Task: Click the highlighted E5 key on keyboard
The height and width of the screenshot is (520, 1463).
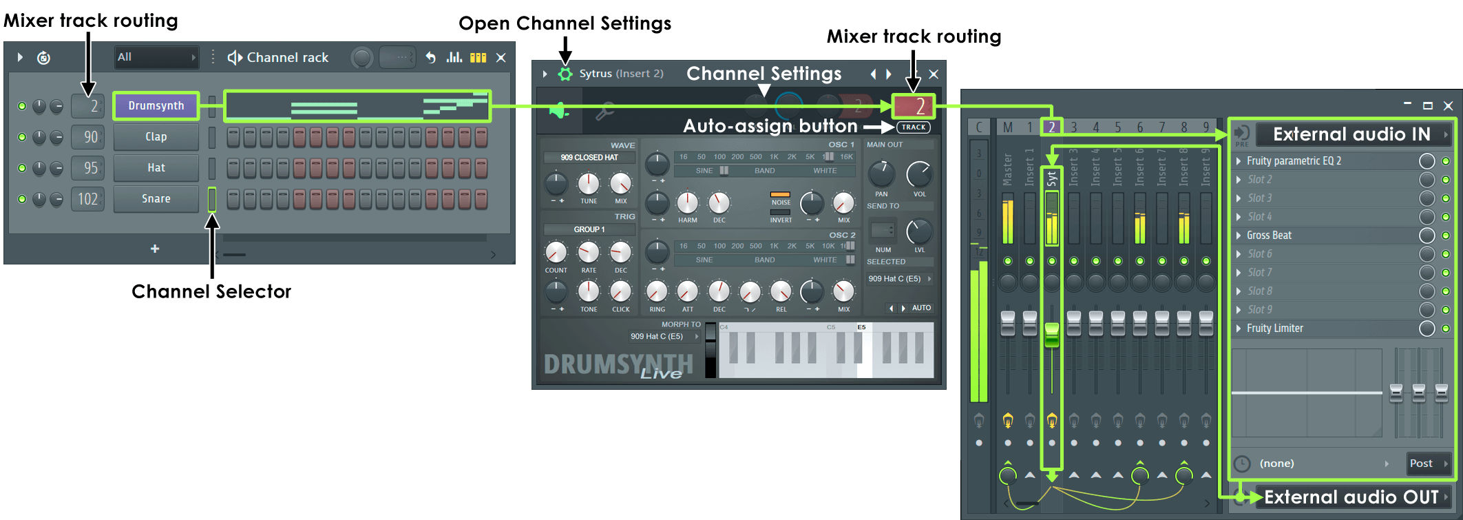Action: [864, 351]
